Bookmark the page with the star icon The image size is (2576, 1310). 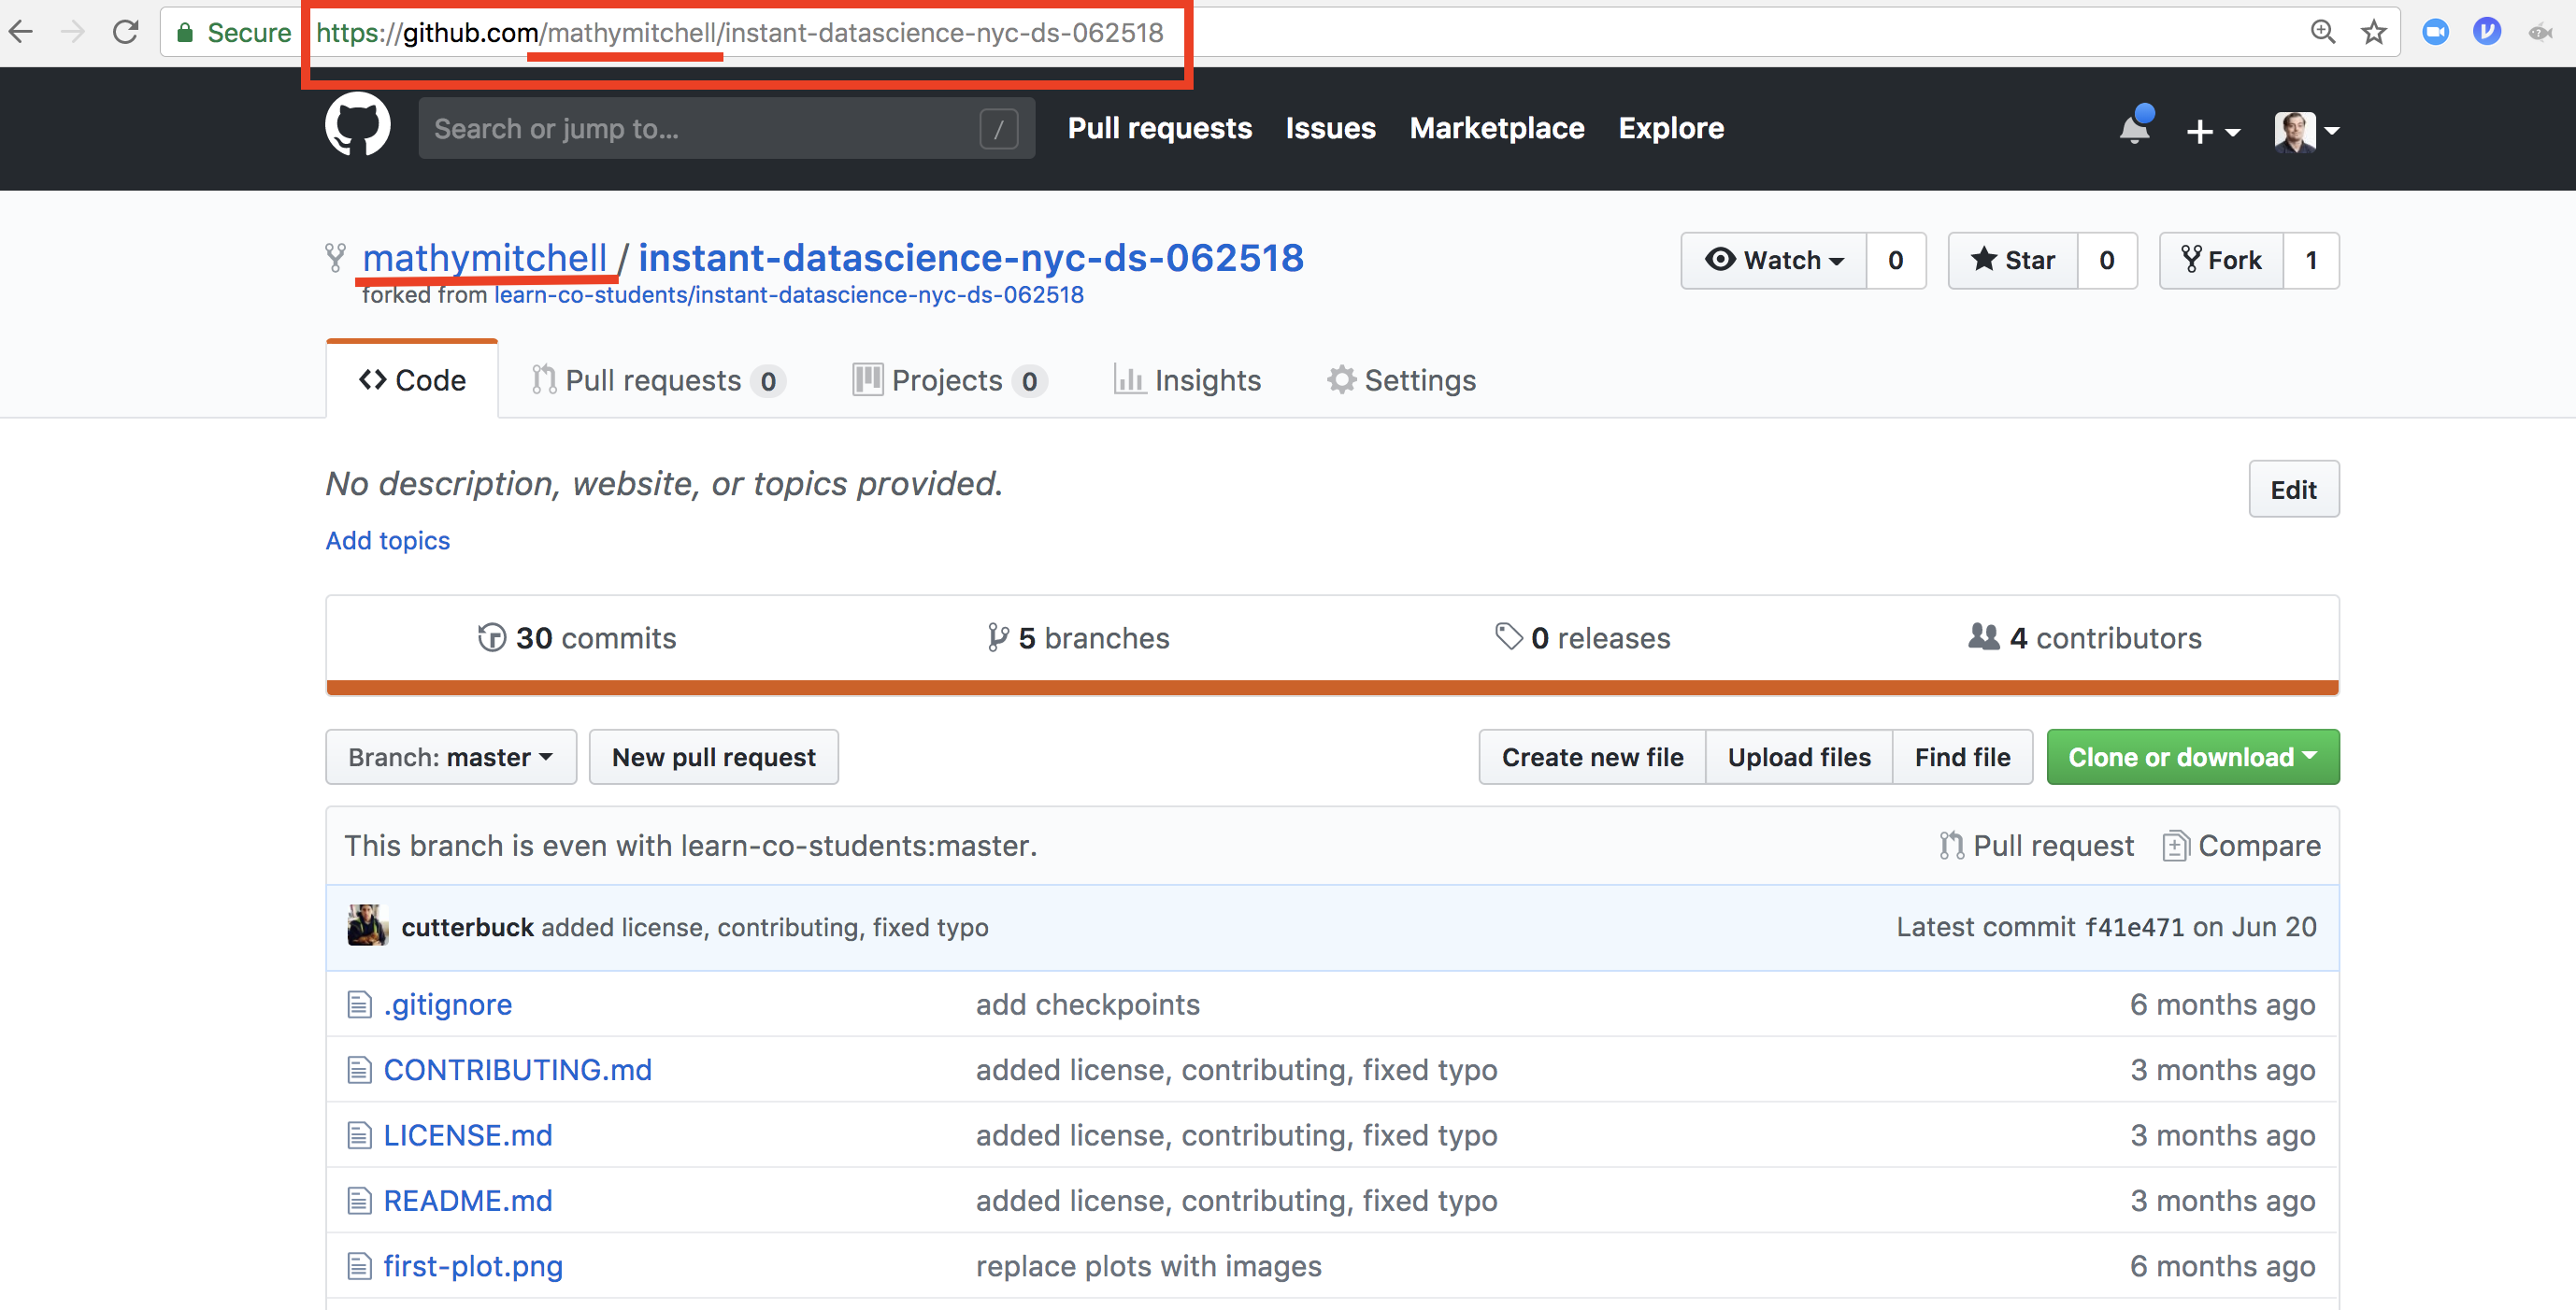pyautogui.click(x=2373, y=32)
